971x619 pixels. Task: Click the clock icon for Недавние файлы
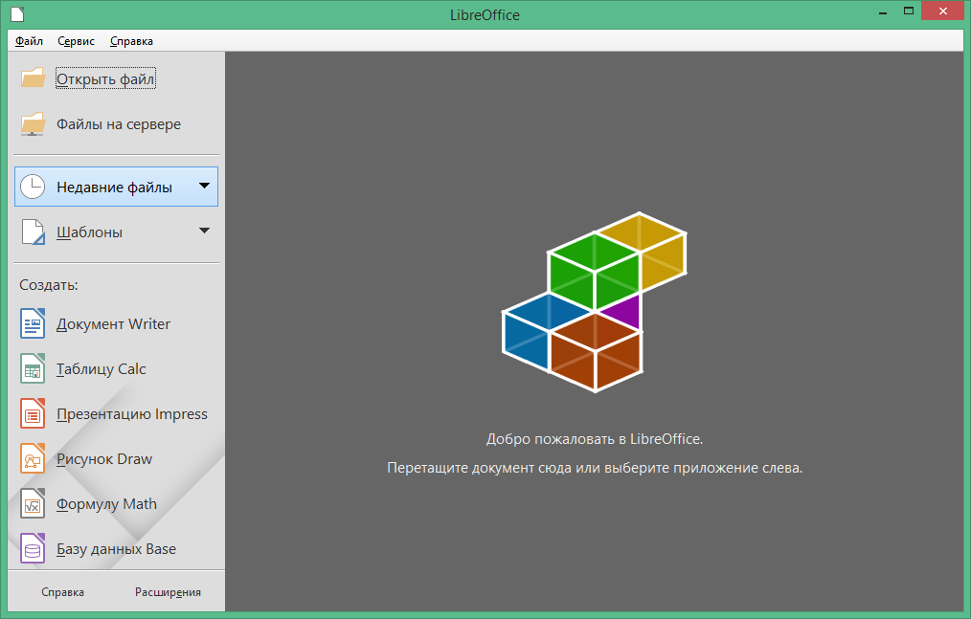point(32,186)
